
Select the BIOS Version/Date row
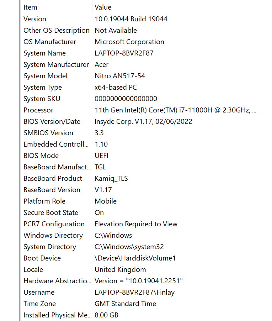click(x=141, y=121)
